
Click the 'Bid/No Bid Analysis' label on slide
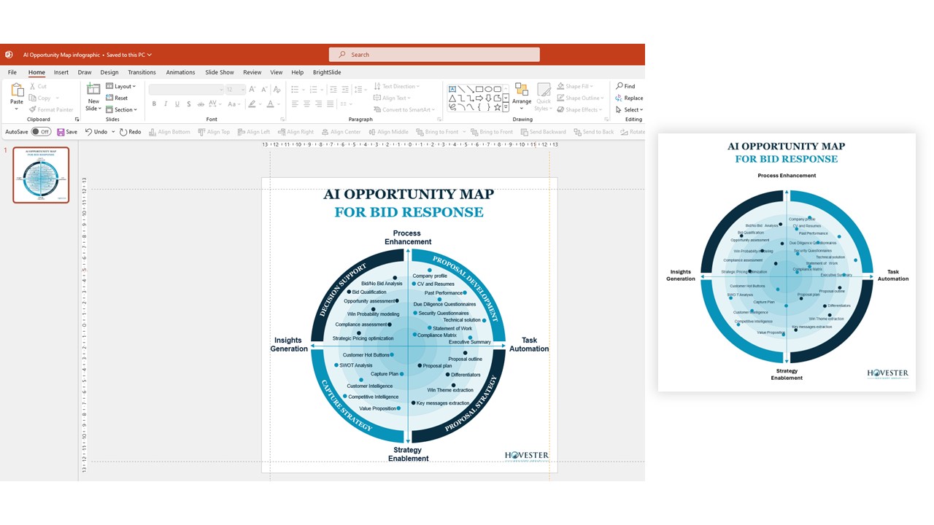(382, 284)
